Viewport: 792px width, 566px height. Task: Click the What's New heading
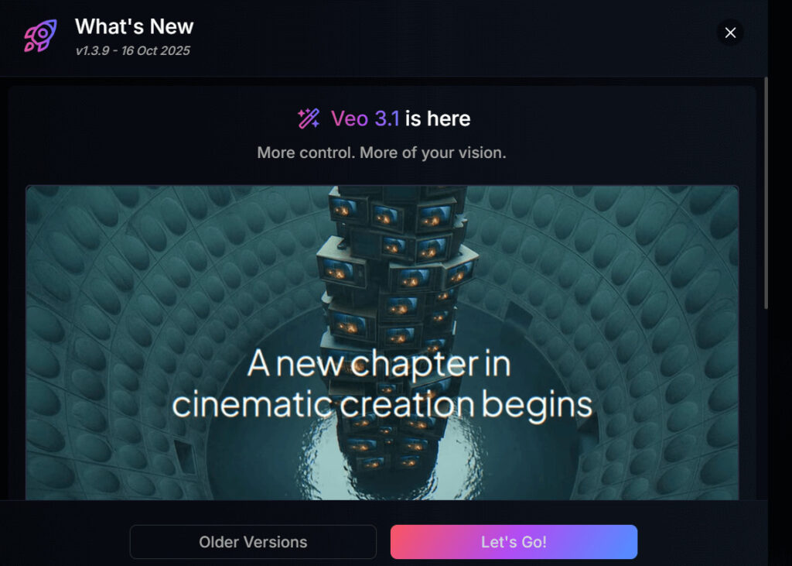[x=134, y=26]
